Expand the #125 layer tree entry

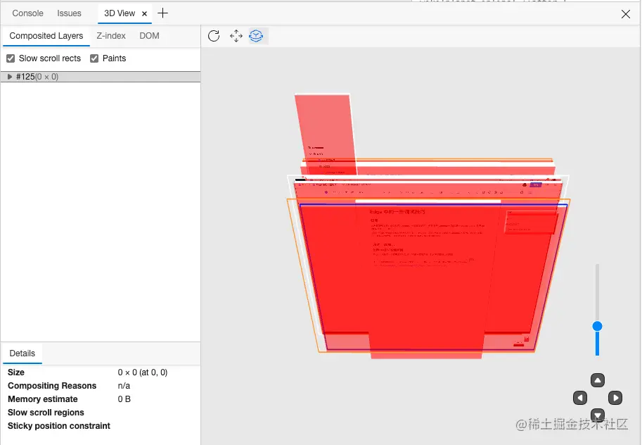point(8,77)
